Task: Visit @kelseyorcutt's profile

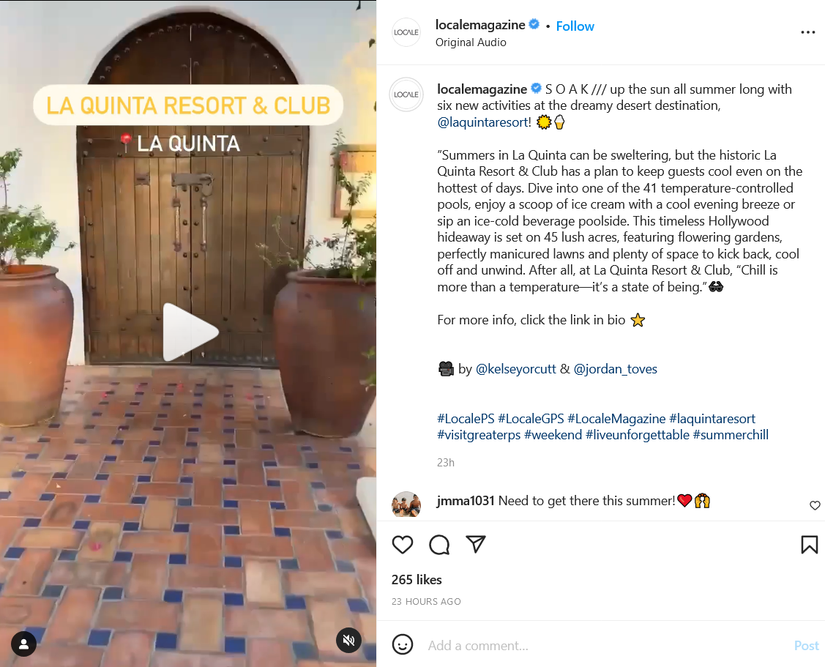Action: (x=515, y=369)
